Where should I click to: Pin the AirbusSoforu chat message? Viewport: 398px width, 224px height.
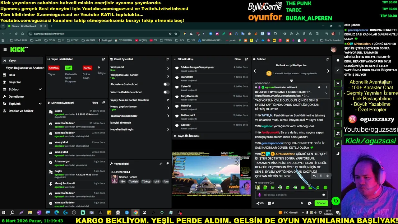tap(321, 176)
